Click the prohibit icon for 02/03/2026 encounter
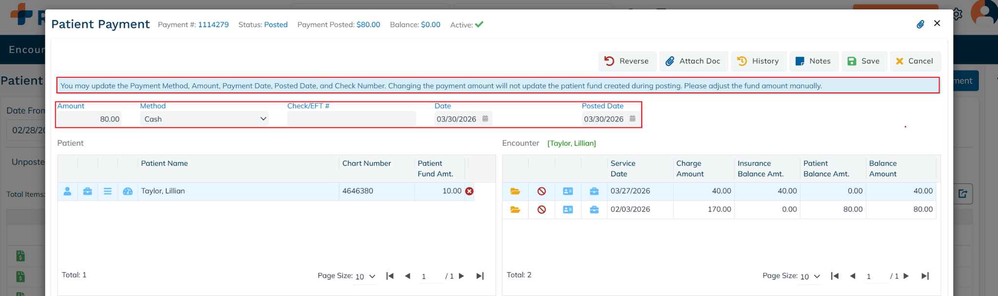 541,210
